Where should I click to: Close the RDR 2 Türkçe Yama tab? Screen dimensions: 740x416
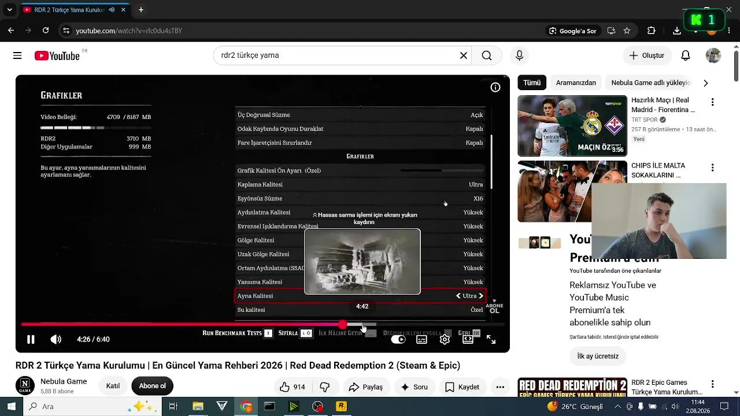[123, 10]
